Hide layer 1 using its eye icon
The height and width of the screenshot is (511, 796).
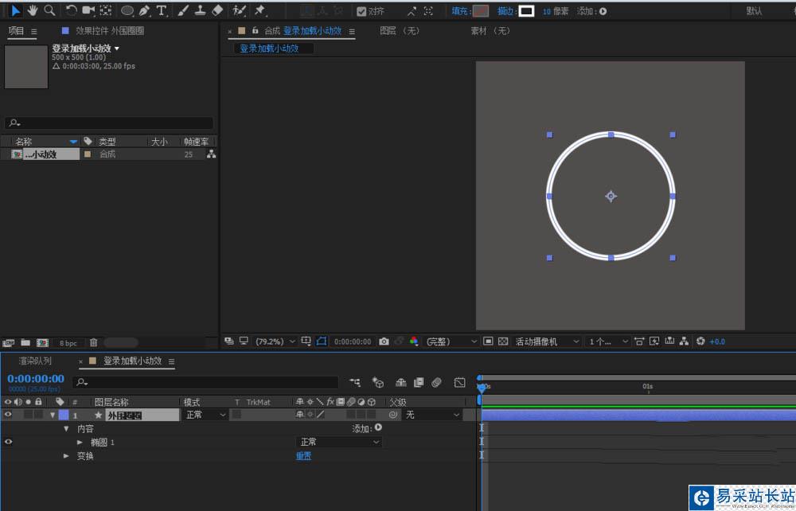coord(8,415)
